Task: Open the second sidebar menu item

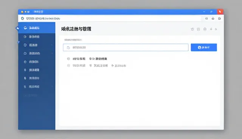Action: click(37, 37)
